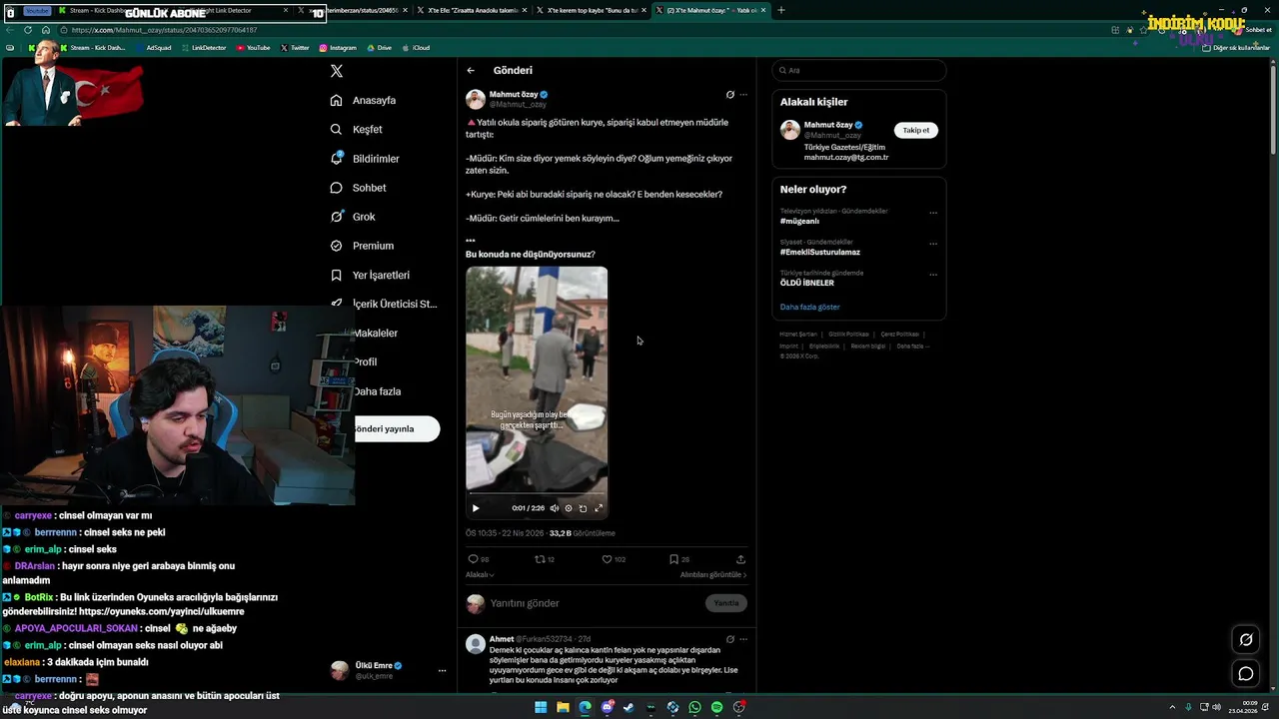Open YouTube bookmark in bookmarks bar
Image resolution: width=1279 pixels, height=719 pixels.
[253, 48]
